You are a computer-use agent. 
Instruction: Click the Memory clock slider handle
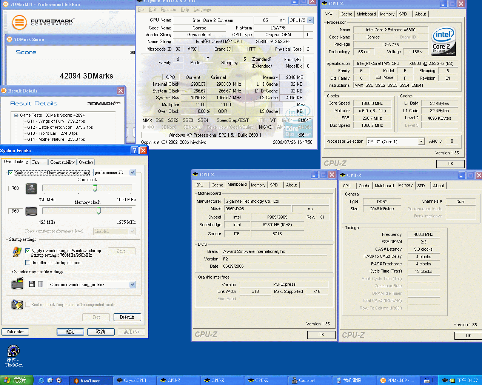point(99,211)
